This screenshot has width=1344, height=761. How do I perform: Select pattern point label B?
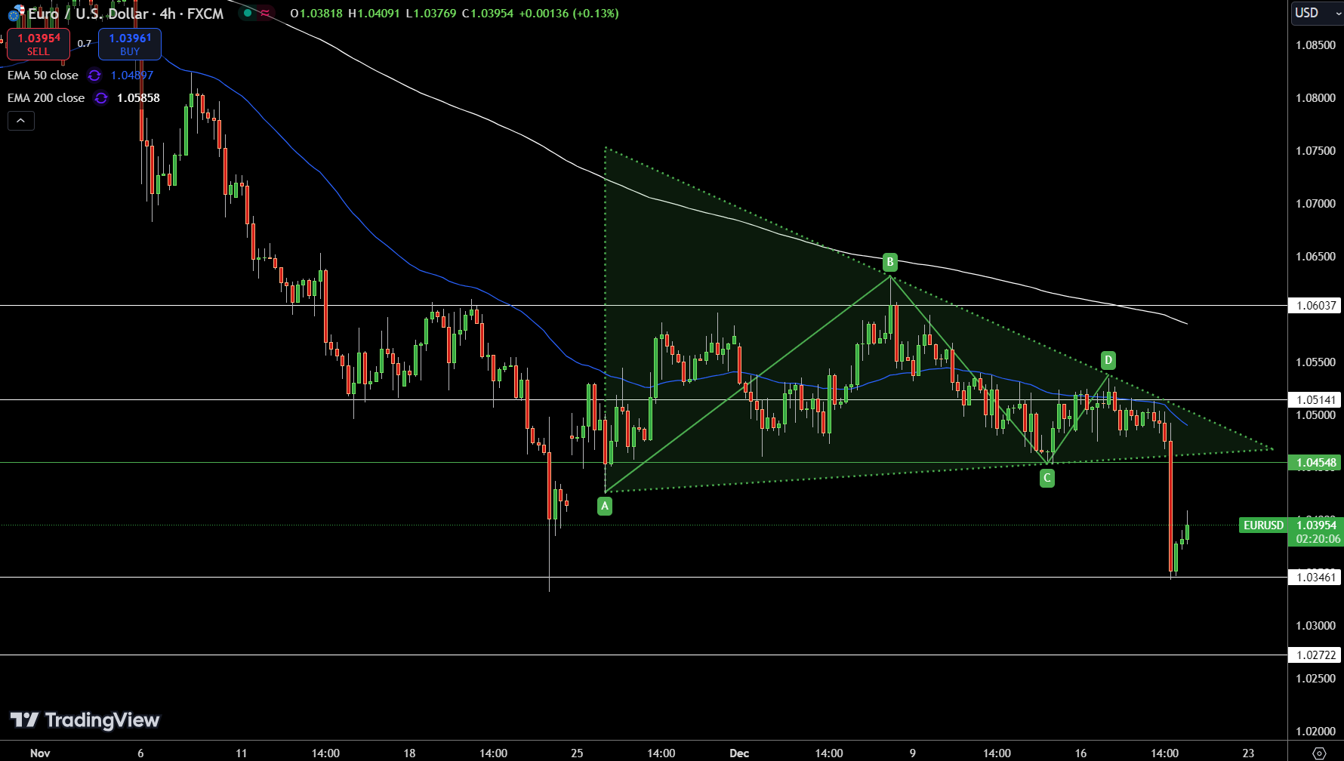(890, 263)
